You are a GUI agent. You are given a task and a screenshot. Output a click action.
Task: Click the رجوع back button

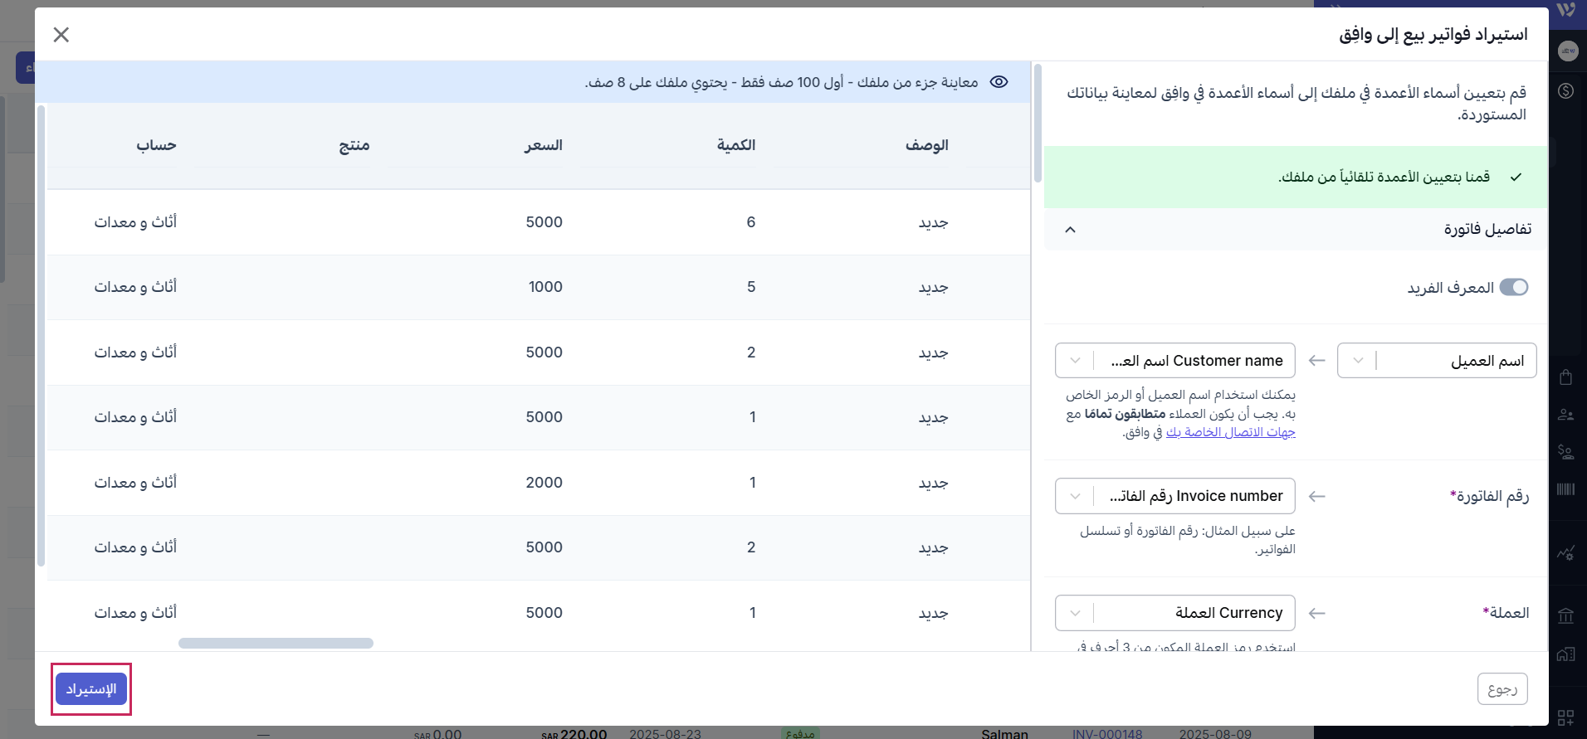(1502, 689)
